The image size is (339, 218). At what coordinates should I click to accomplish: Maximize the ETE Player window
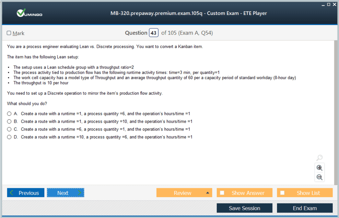[x=329, y=4]
